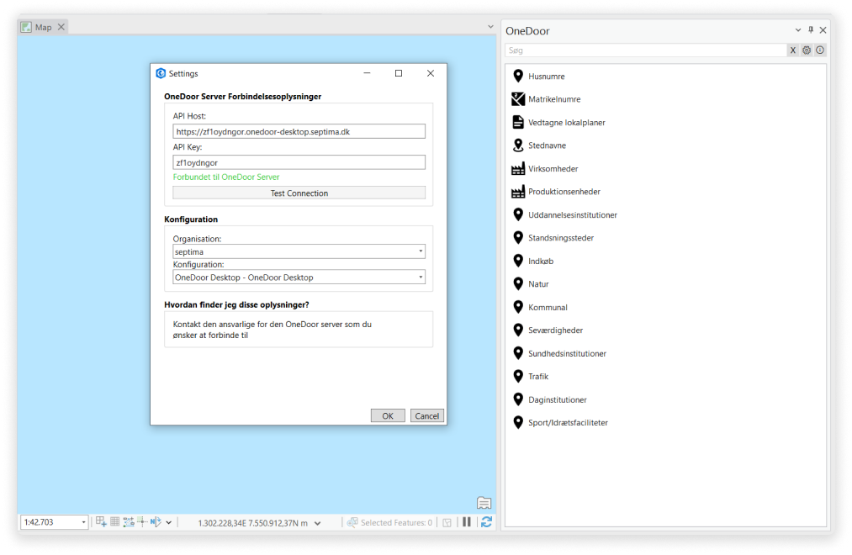Image resolution: width=852 pixels, height=555 pixels.
Task: Select the Stednavne text entry
Action: 548,145
